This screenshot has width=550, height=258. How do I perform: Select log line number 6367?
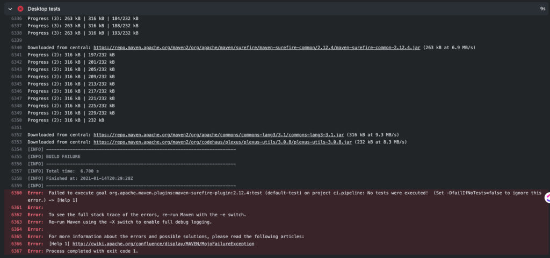[x=17, y=252]
